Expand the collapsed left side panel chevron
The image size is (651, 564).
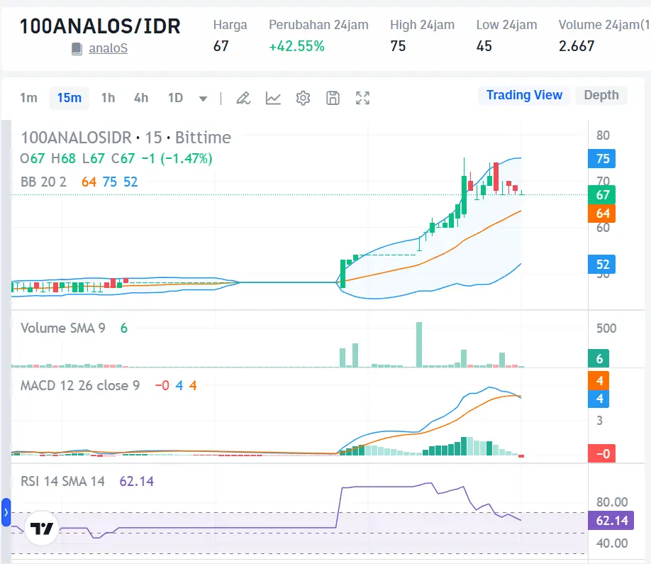tap(6, 512)
